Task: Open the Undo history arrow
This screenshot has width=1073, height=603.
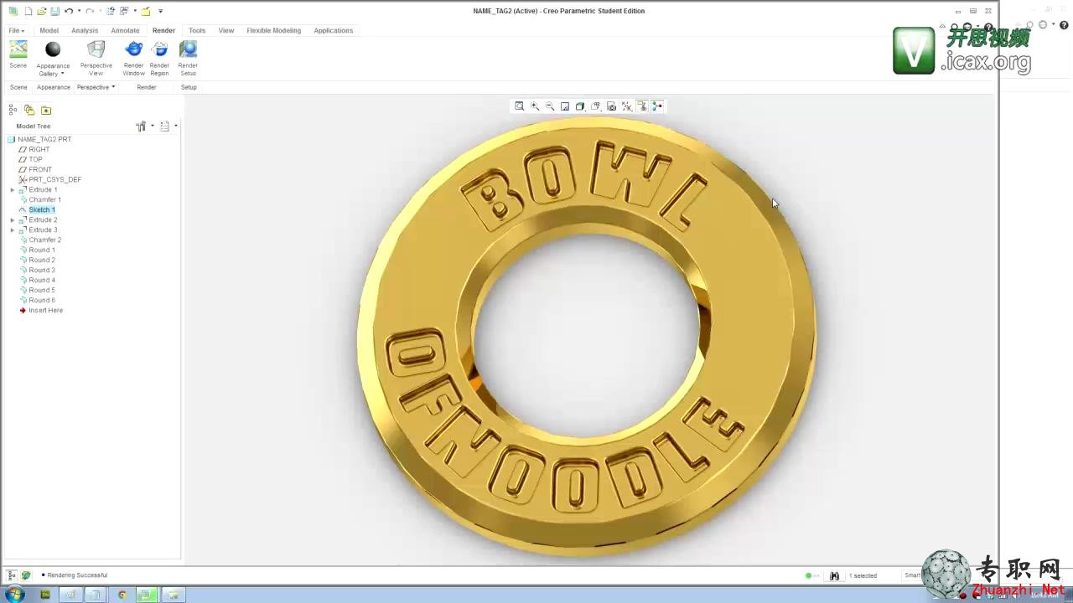Action: (x=79, y=11)
